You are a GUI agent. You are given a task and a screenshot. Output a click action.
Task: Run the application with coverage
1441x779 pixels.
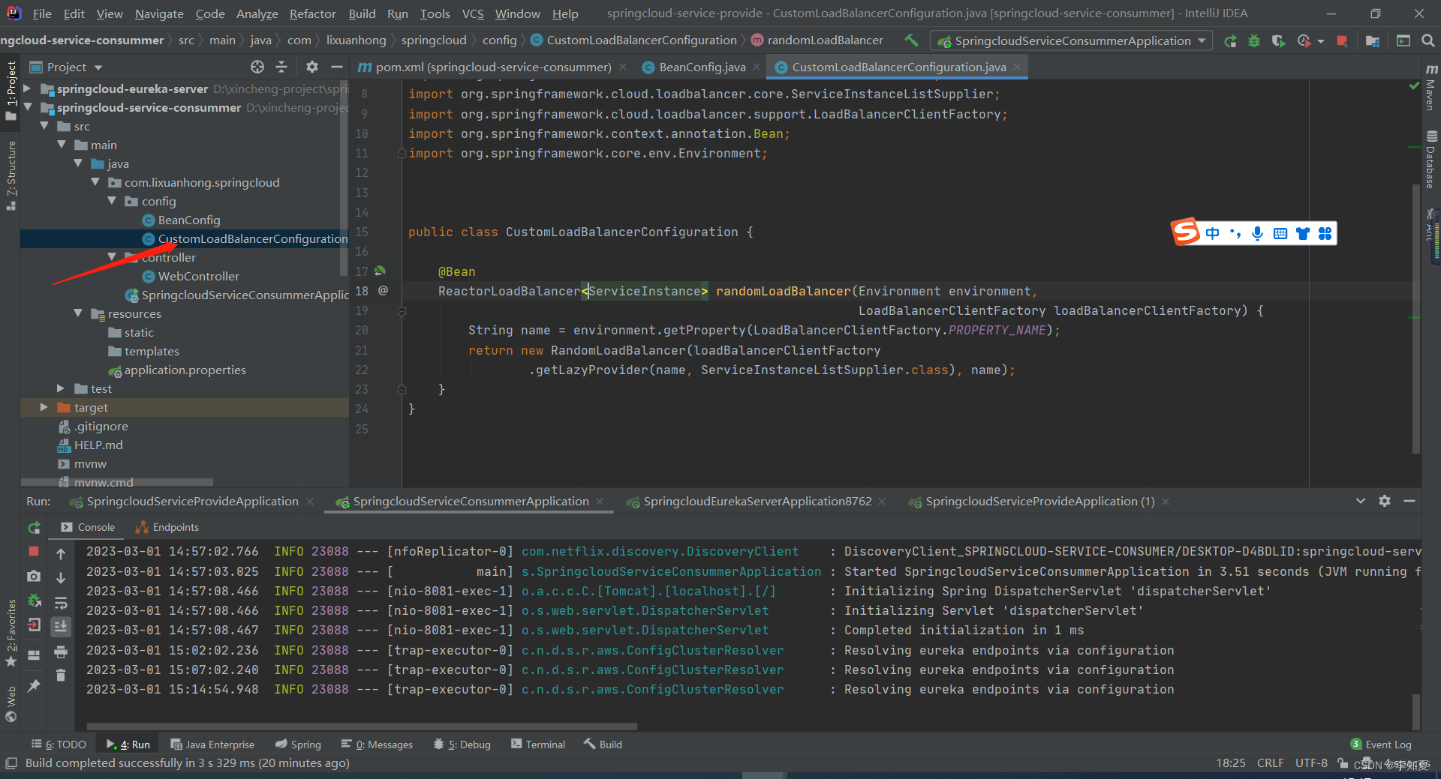[x=1278, y=41]
